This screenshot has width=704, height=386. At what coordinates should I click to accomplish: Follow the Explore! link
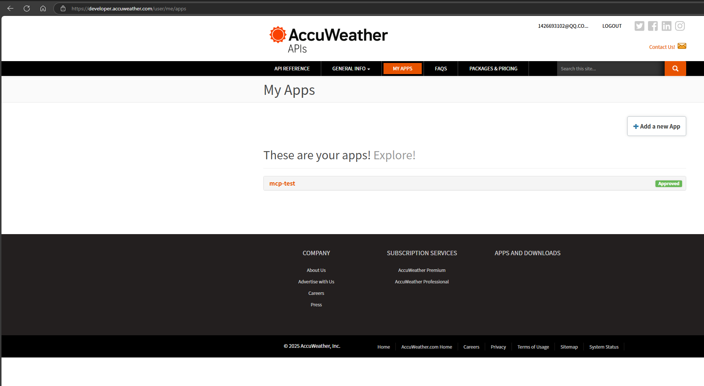point(394,155)
